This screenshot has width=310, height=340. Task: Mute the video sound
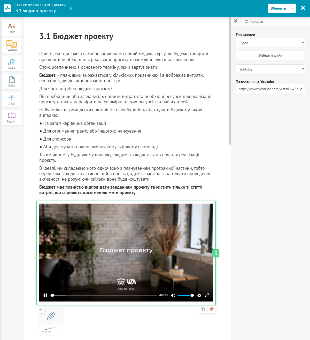[x=173, y=295]
